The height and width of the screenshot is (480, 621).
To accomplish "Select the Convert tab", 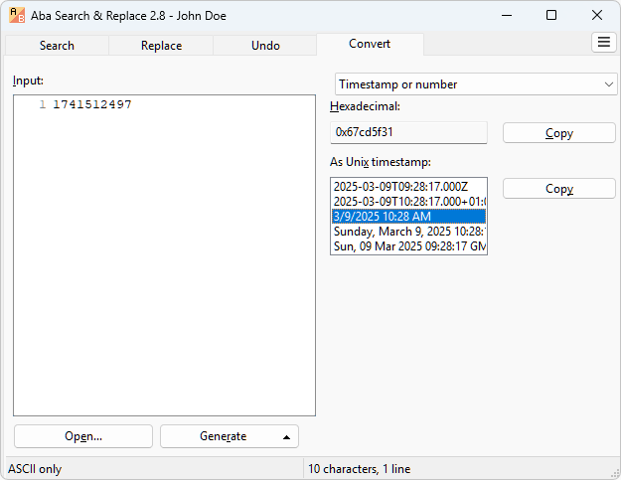I will click(370, 44).
